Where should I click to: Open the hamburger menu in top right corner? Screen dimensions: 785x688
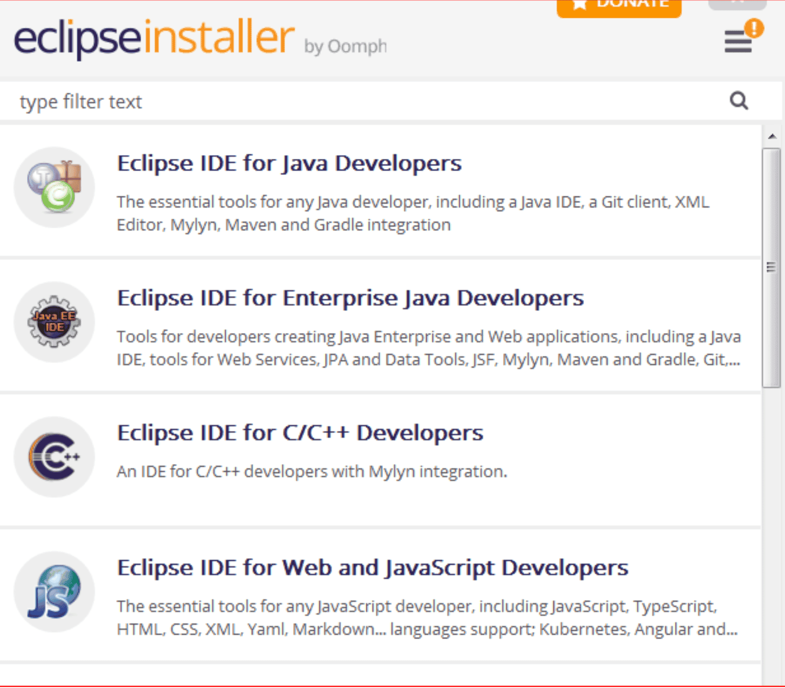pos(738,42)
